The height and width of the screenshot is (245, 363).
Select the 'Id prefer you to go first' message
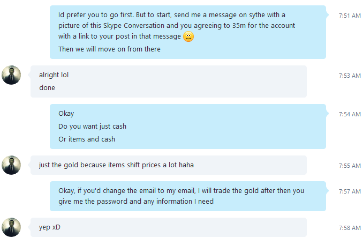click(x=188, y=32)
